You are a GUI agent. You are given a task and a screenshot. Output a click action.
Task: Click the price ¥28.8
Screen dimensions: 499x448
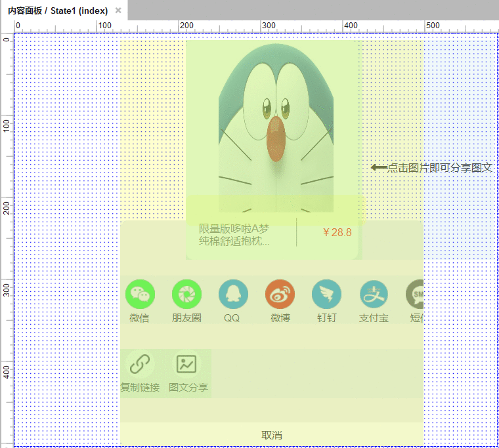click(x=337, y=232)
